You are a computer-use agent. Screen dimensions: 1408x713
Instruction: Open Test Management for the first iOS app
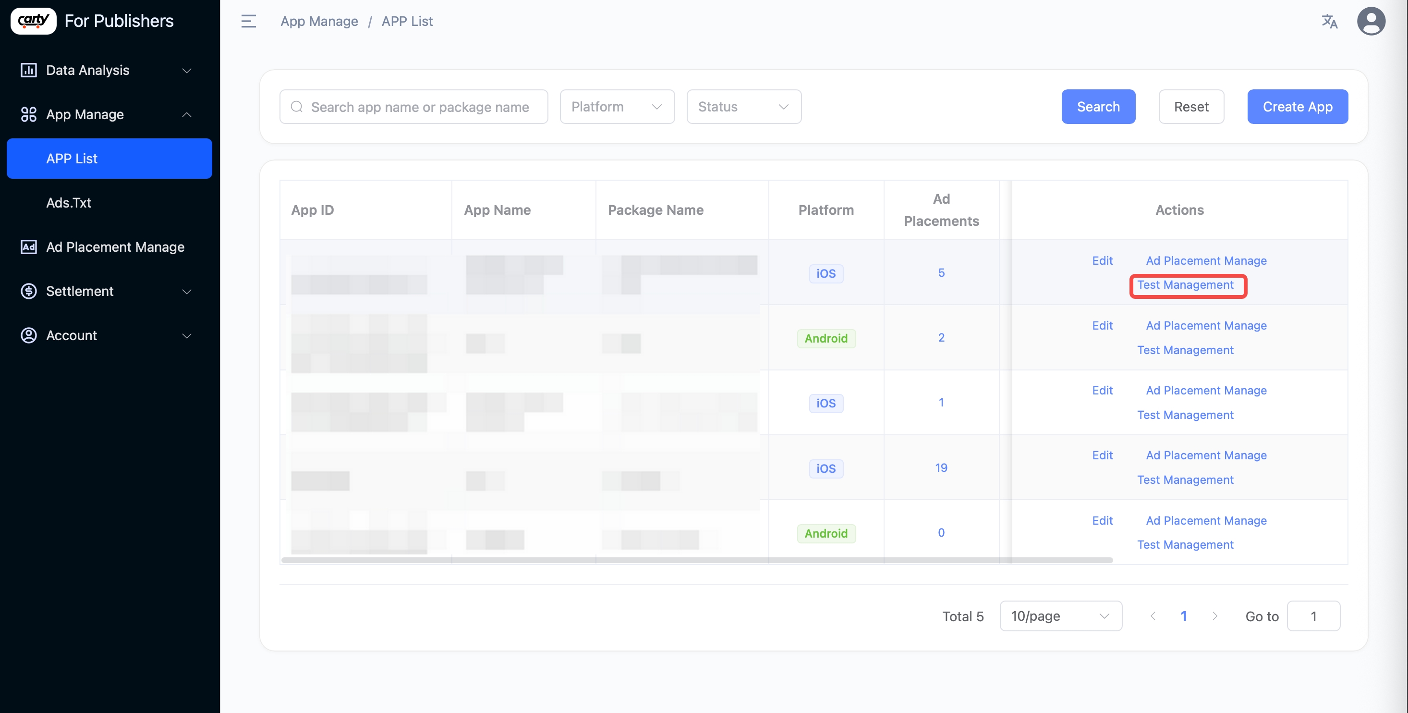pos(1185,285)
